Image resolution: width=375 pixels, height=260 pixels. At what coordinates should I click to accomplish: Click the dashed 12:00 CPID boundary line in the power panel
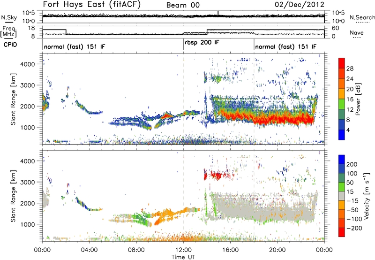tap(183, 99)
